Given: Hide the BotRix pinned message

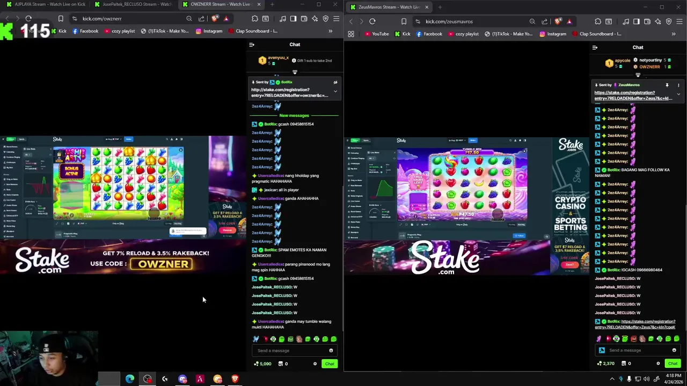Looking at the screenshot, I should 335,82.
